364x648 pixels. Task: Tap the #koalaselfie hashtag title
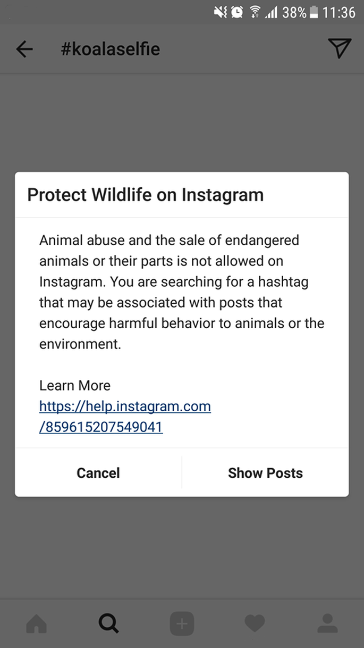[111, 49]
